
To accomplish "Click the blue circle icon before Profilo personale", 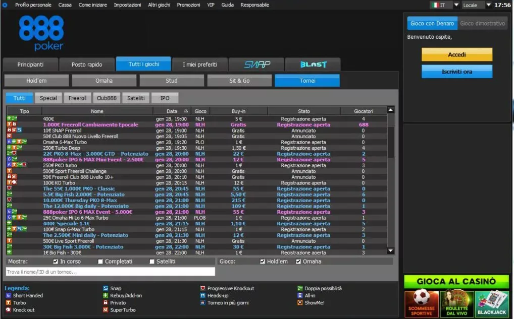I will [5, 5].
